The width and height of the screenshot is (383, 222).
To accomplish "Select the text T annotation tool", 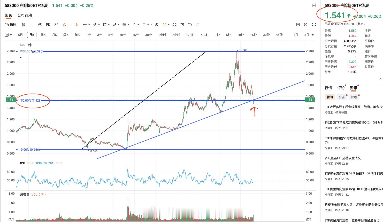I will 144,25.
